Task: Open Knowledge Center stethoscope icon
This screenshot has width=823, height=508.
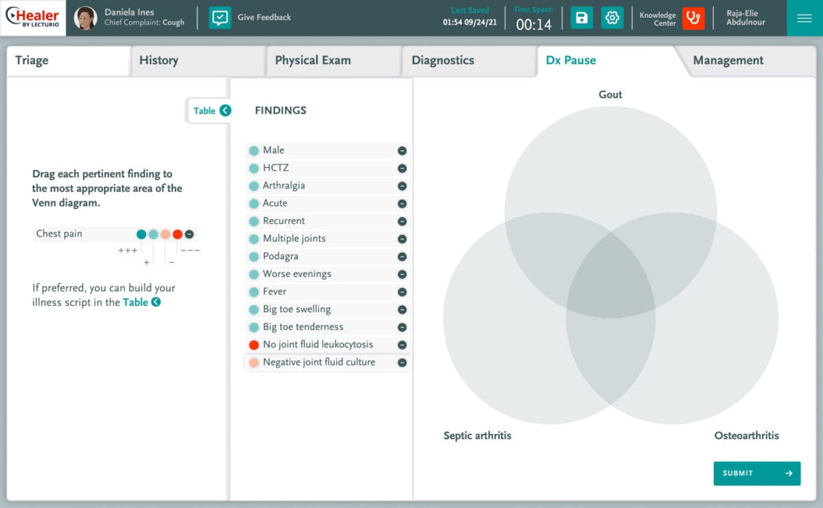Action: 693,18
